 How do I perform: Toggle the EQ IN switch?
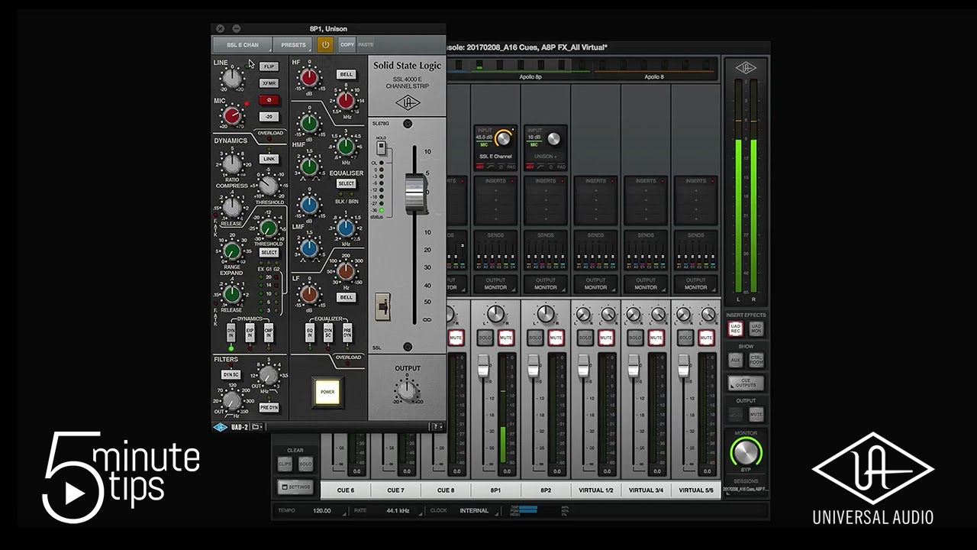coord(310,332)
